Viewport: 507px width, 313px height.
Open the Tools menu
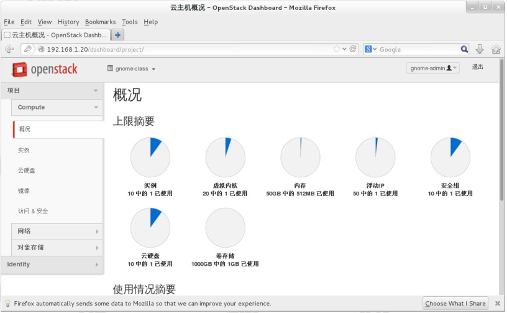(x=130, y=22)
